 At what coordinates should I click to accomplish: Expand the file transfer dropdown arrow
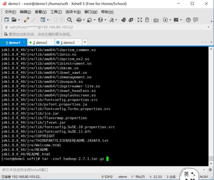click(x=94, y=20)
